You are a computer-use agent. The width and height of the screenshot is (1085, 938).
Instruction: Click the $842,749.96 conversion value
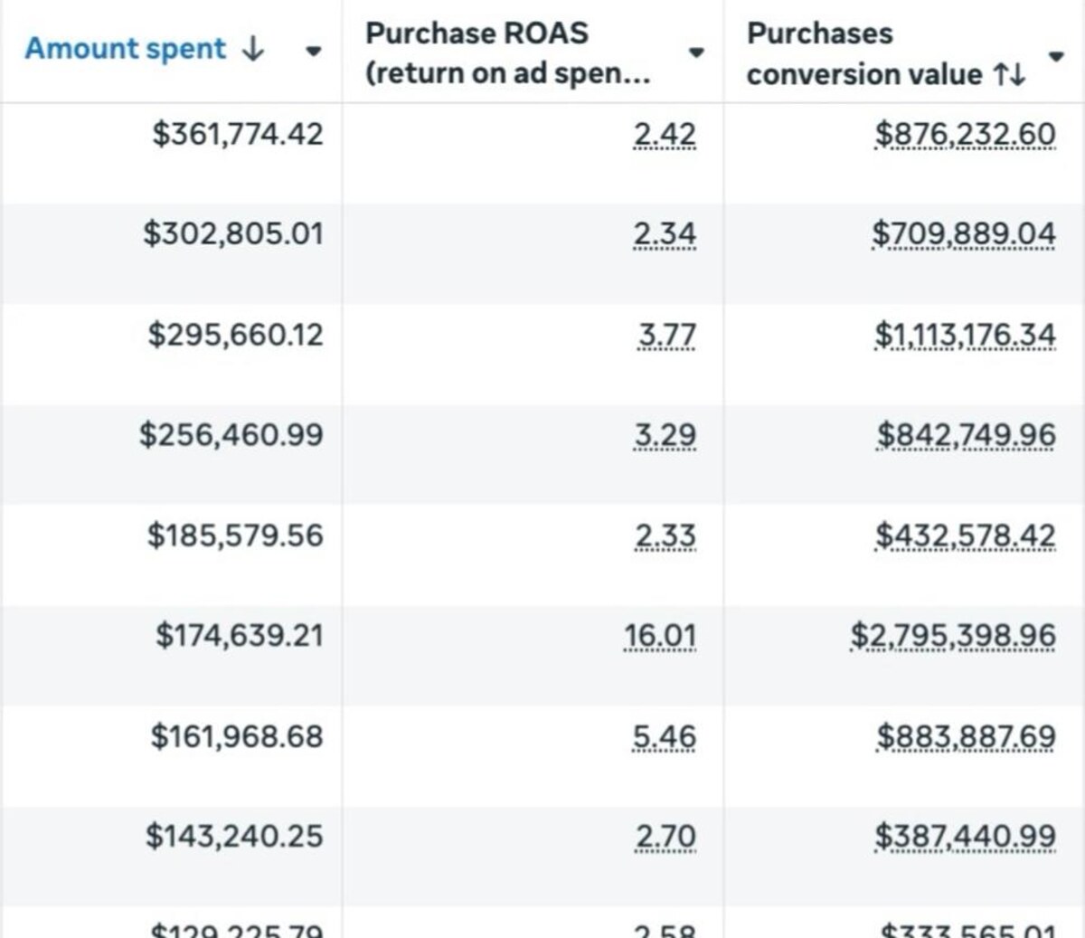(967, 435)
